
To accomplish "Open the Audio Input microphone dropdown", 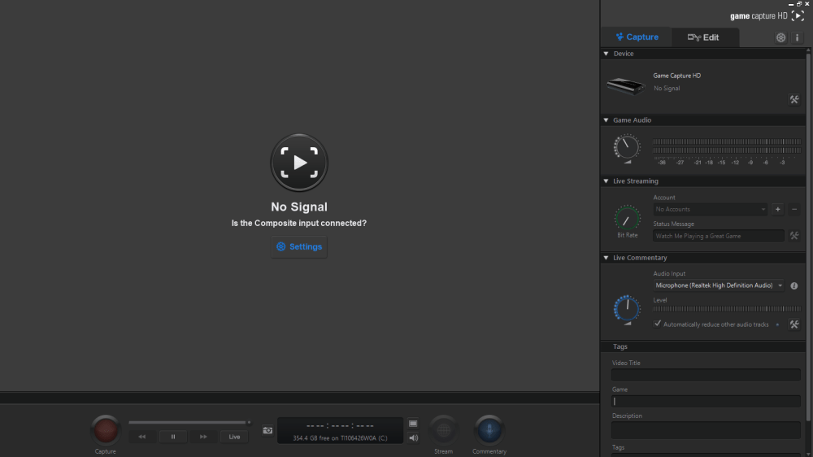I will 719,285.
